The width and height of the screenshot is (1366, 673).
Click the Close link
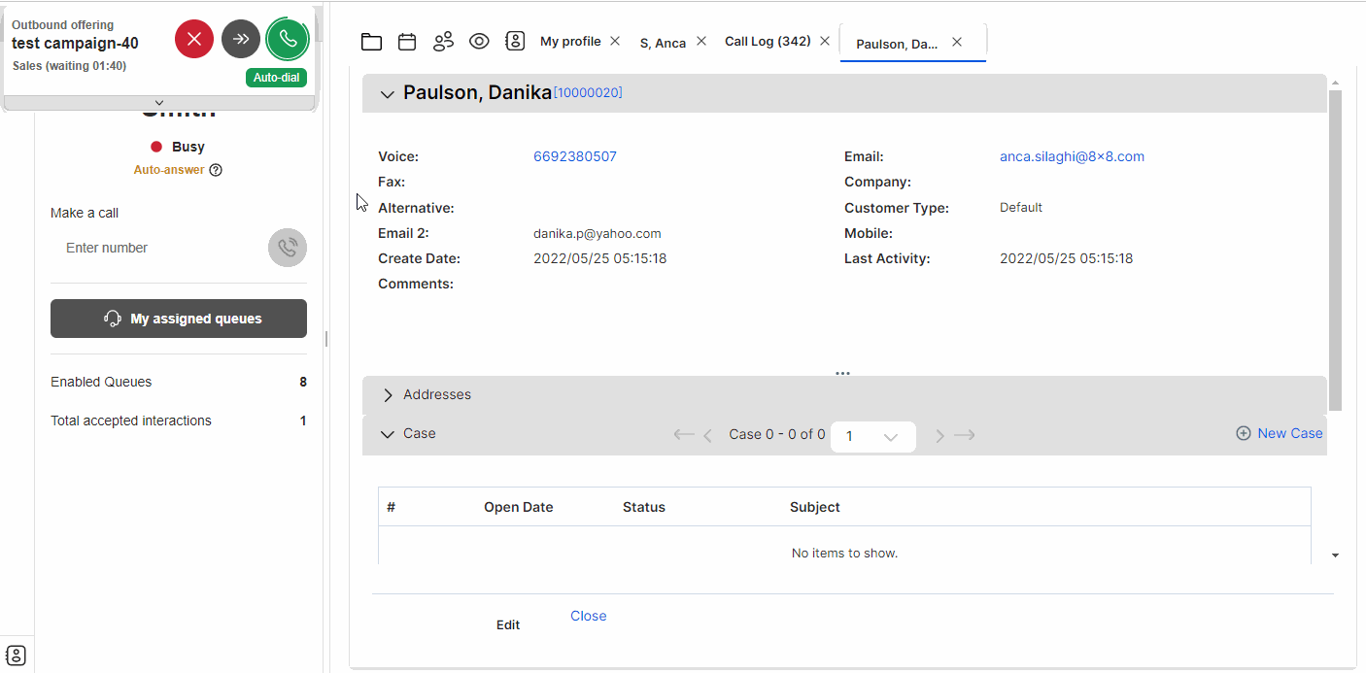[x=589, y=616]
